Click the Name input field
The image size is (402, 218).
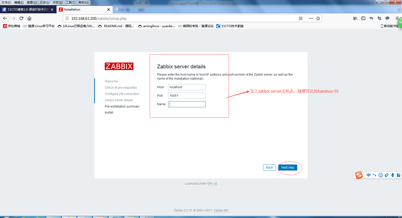click(187, 104)
